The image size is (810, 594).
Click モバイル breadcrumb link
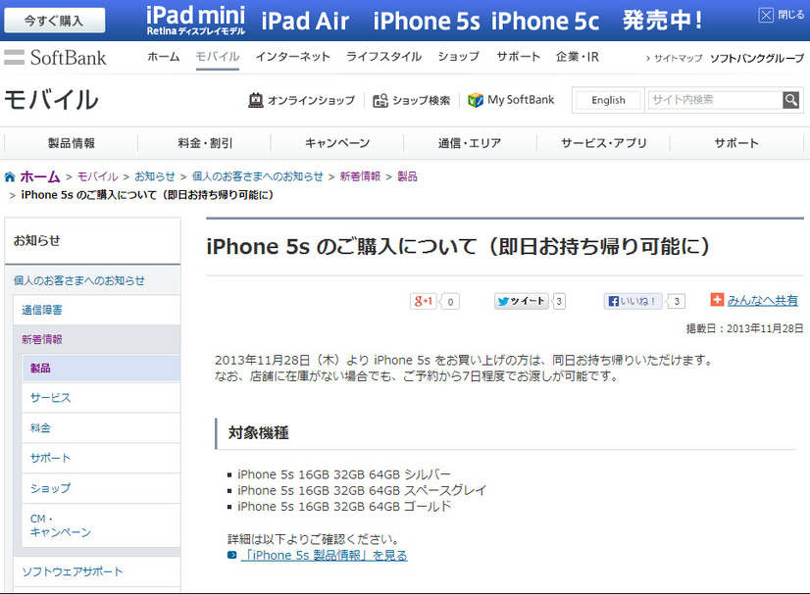[x=98, y=176]
